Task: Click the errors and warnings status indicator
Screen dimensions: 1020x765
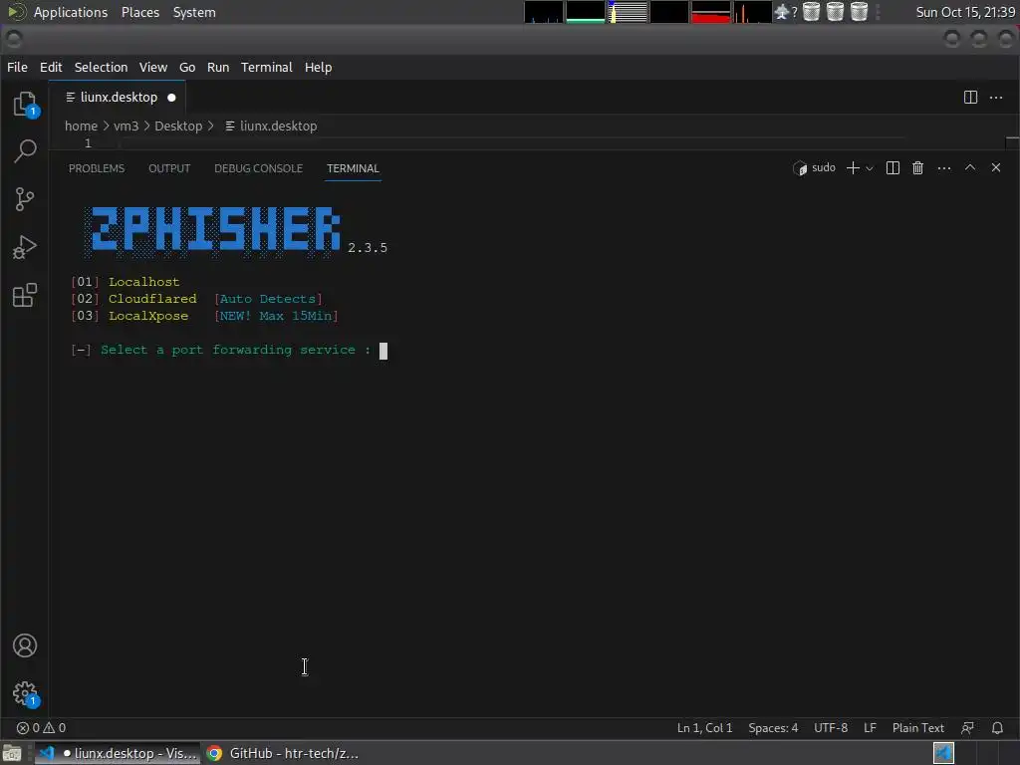Action: coord(41,728)
